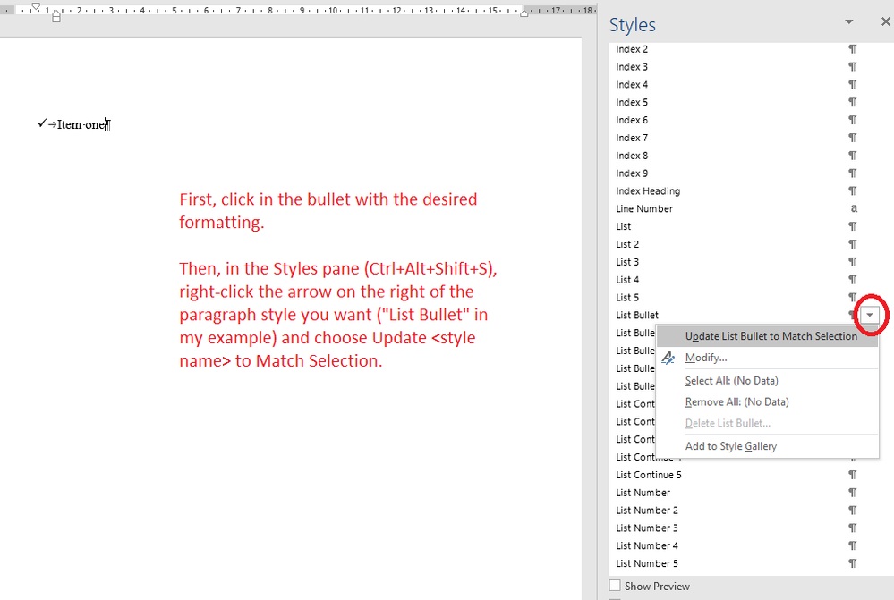Choose Select All: (No Data)
The image size is (894, 600).
(x=731, y=381)
